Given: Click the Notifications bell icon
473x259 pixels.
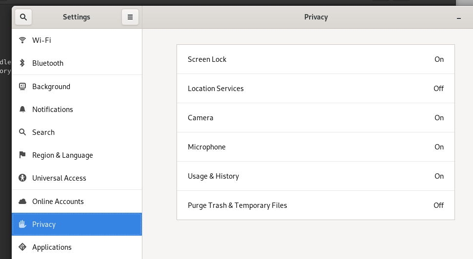Looking at the screenshot, I should 22,109.
